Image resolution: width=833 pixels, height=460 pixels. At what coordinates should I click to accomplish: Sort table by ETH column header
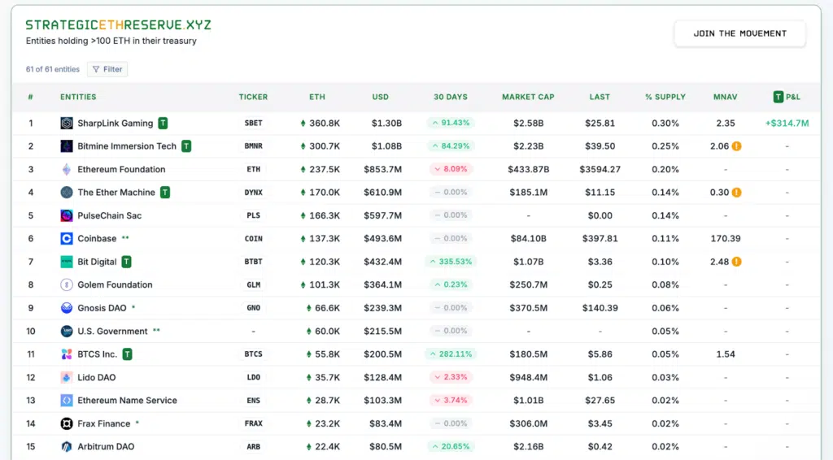tap(317, 97)
